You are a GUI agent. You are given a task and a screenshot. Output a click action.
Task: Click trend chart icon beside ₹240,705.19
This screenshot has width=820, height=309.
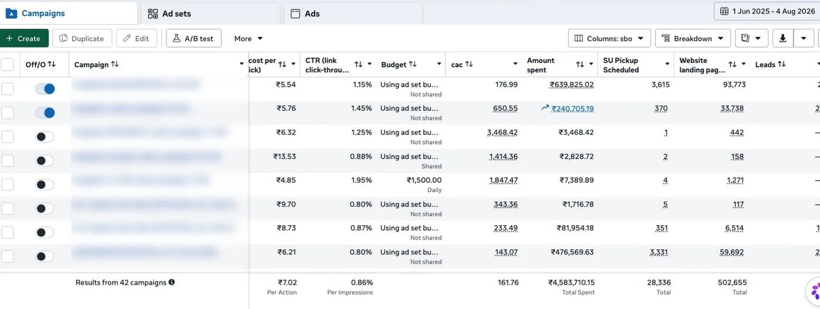point(545,108)
